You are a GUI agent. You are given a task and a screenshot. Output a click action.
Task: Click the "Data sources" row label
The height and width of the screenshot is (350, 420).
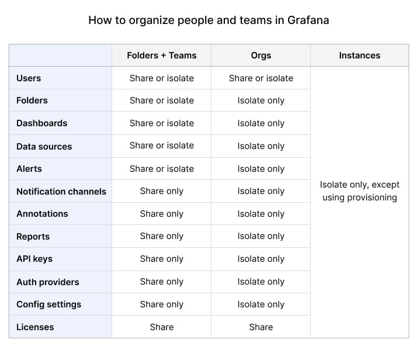coord(44,146)
